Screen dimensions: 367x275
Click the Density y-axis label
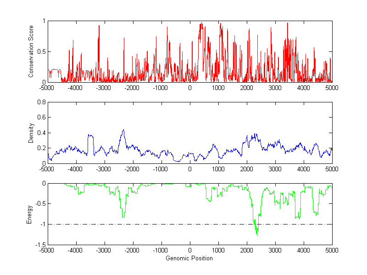31,133
